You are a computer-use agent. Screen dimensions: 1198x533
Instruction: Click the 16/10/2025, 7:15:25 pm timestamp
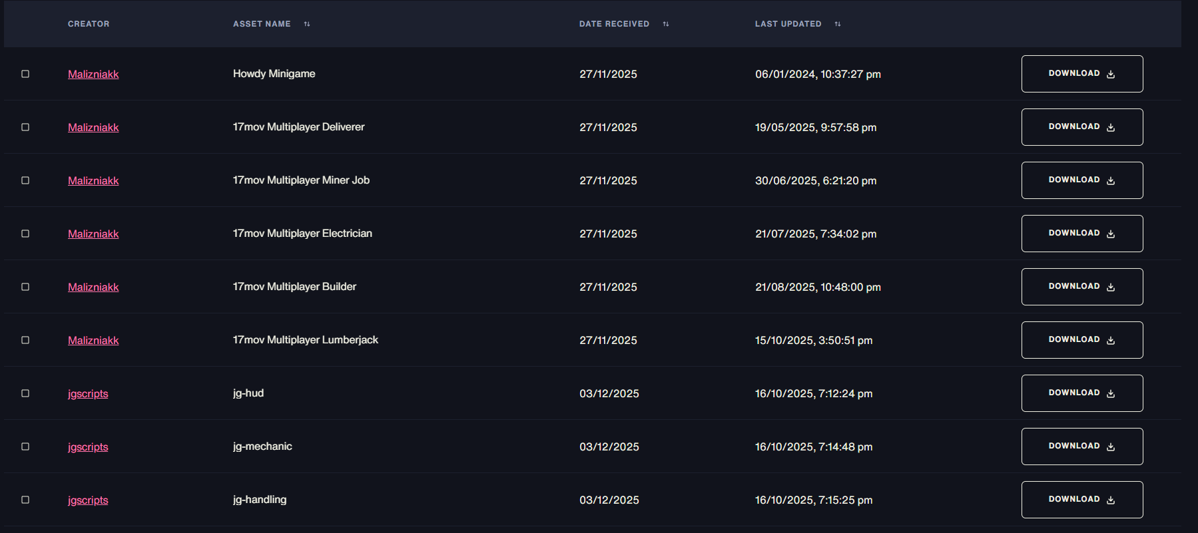[814, 500]
